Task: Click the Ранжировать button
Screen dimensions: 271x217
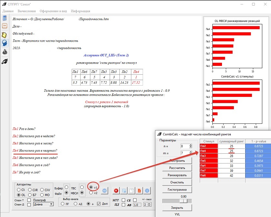Action: 177,175
